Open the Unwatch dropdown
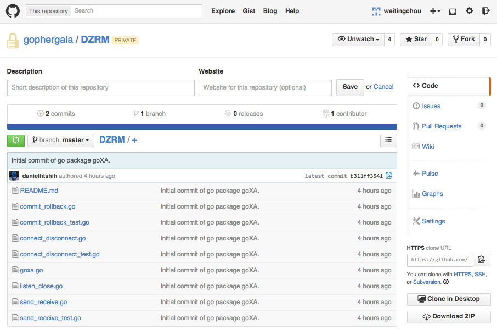The height and width of the screenshot is (330, 497). point(358,40)
